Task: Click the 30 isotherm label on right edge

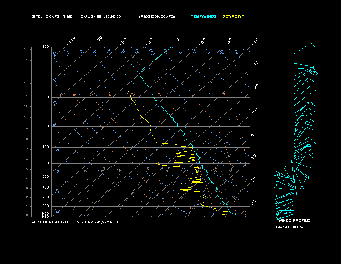Action: pyautogui.click(x=254, y=202)
